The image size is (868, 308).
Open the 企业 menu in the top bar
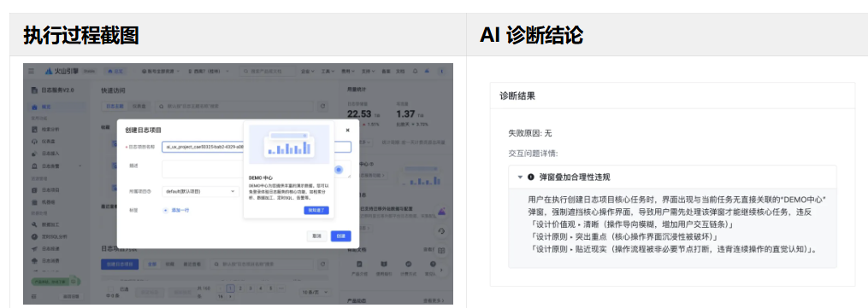click(308, 71)
